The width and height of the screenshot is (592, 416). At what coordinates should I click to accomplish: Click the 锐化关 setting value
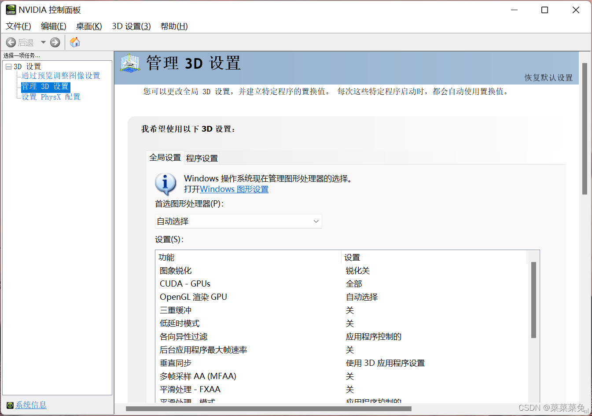358,271
